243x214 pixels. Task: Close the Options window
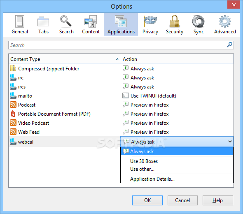(x=234, y=5)
